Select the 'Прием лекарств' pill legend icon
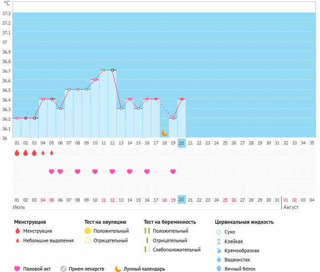The width and height of the screenshot is (320, 272). (63, 269)
